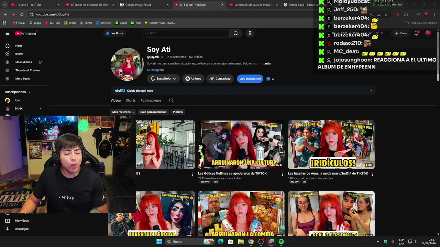Open the miniat bookmark

pos(86,23)
